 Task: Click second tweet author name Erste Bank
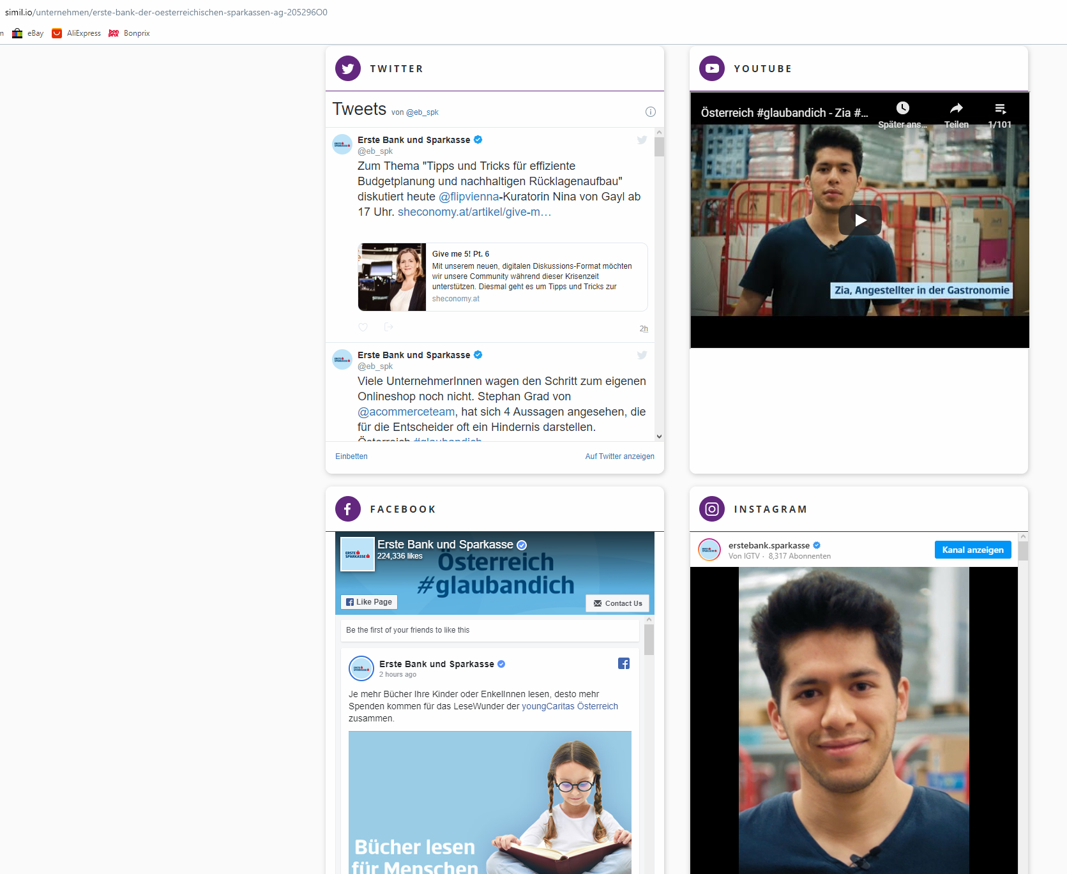click(x=414, y=355)
